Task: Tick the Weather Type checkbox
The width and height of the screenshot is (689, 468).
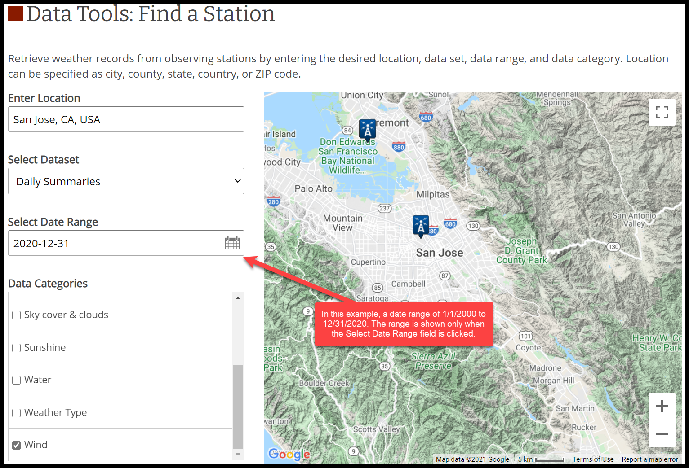Action: click(17, 413)
